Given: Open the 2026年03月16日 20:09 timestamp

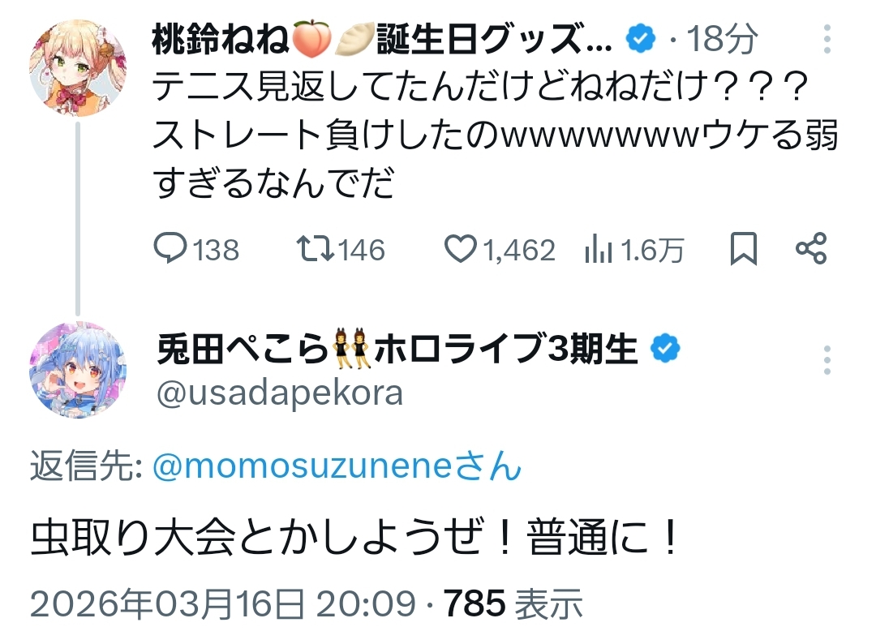Looking at the screenshot, I should pyautogui.click(x=222, y=603).
